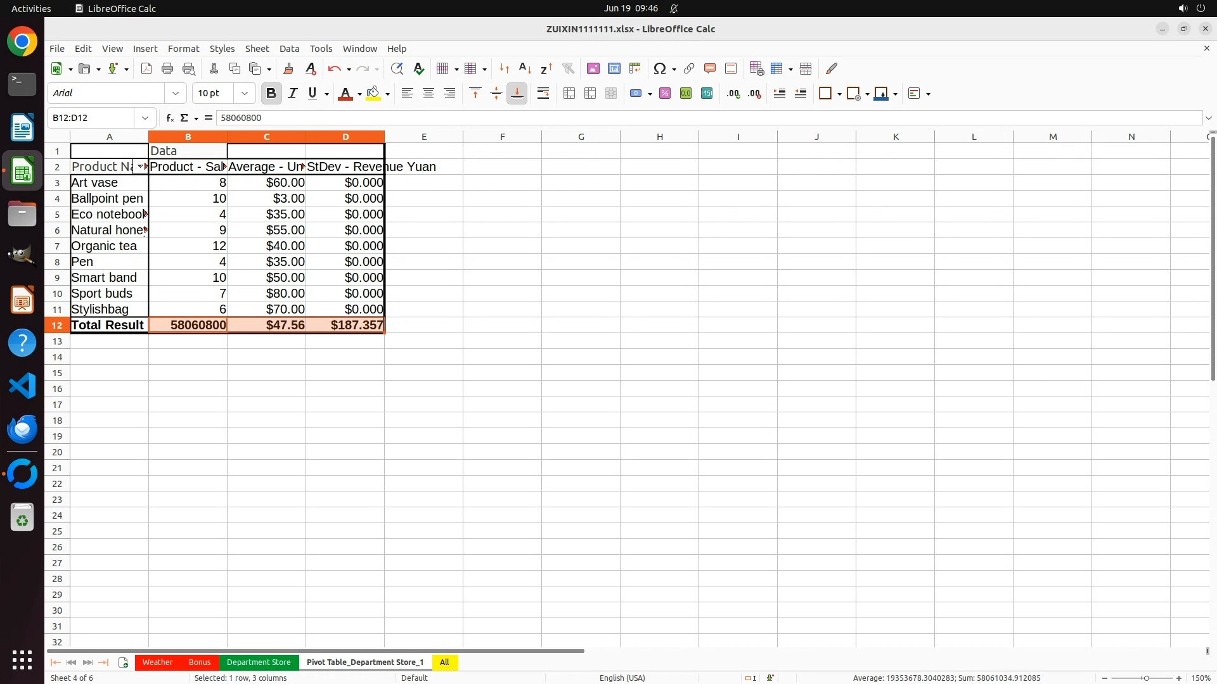The width and height of the screenshot is (1217, 684).
Task: Expand the Product Name filter dropdown
Action: [x=140, y=167]
